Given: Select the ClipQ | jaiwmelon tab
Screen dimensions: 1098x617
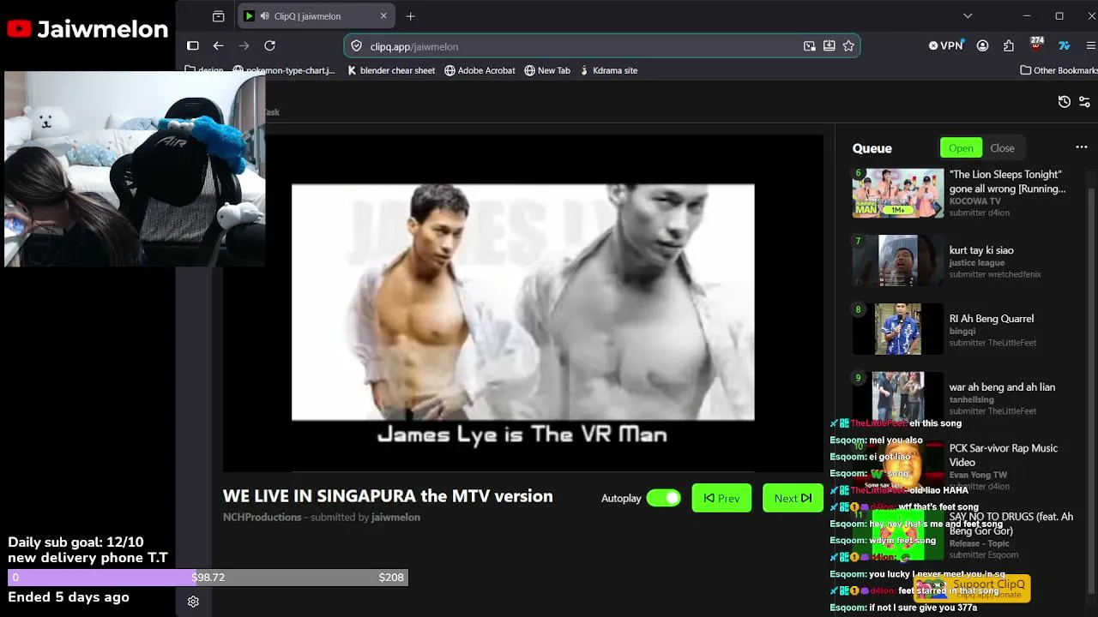Looking at the screenshot, I should click(315, 16).
